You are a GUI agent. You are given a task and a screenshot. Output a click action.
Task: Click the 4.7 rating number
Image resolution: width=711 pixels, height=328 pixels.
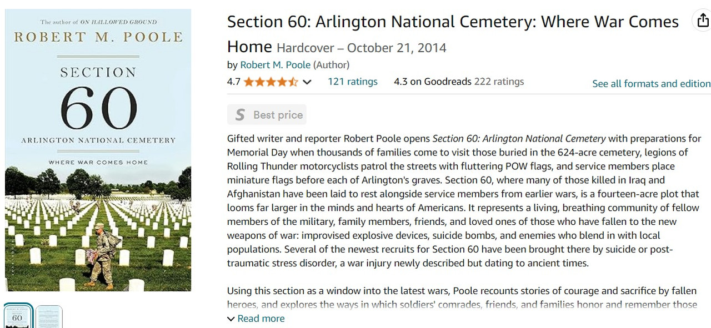[233, 82]
